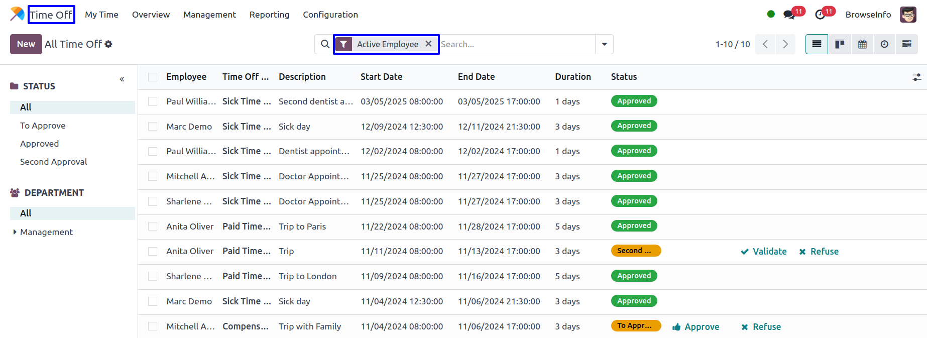
Task: Validate Anita Oliver's Trip request
Action: tap(764, 252)
